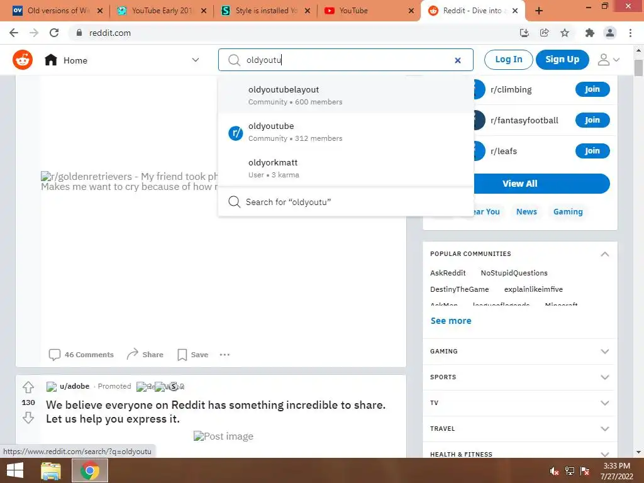Expand the Sports section
Viewport: 644px width, 483px height.
point(604,377)
